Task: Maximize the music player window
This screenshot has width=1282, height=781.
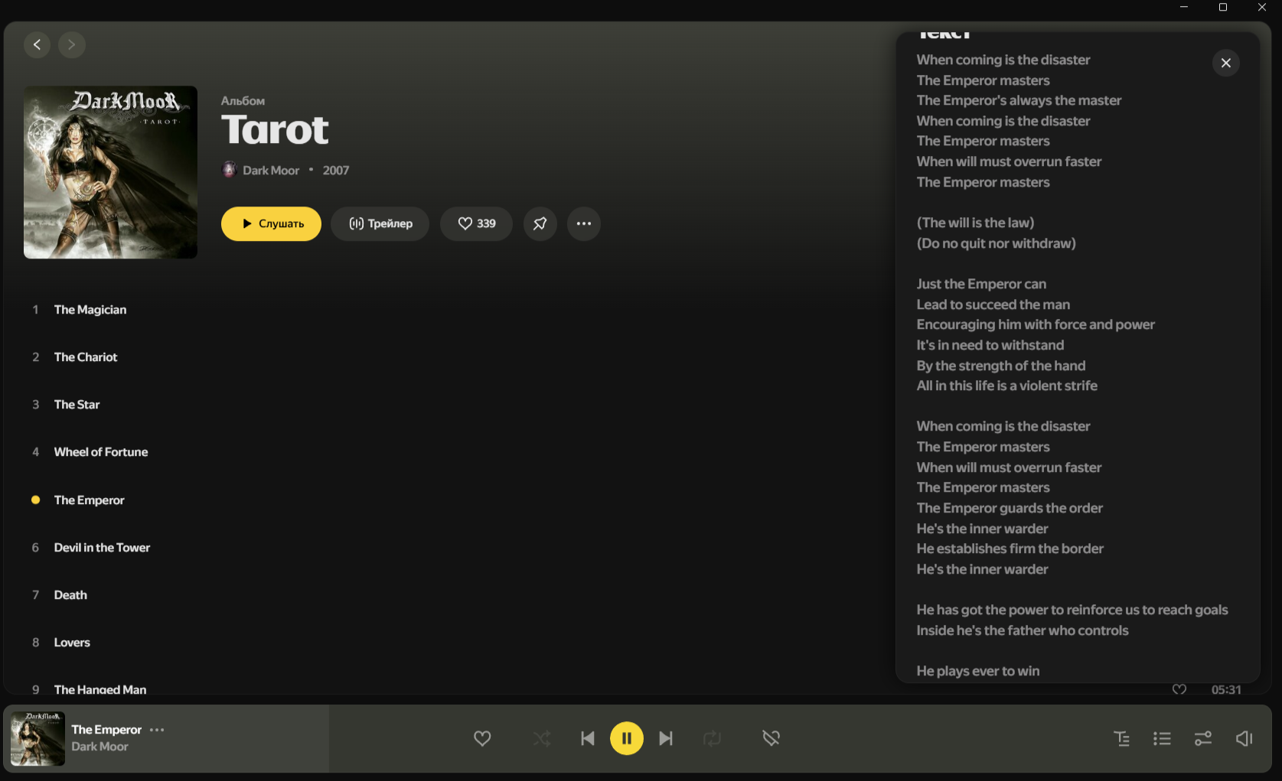Action: pyautogui.click(x=1223, y=7)
